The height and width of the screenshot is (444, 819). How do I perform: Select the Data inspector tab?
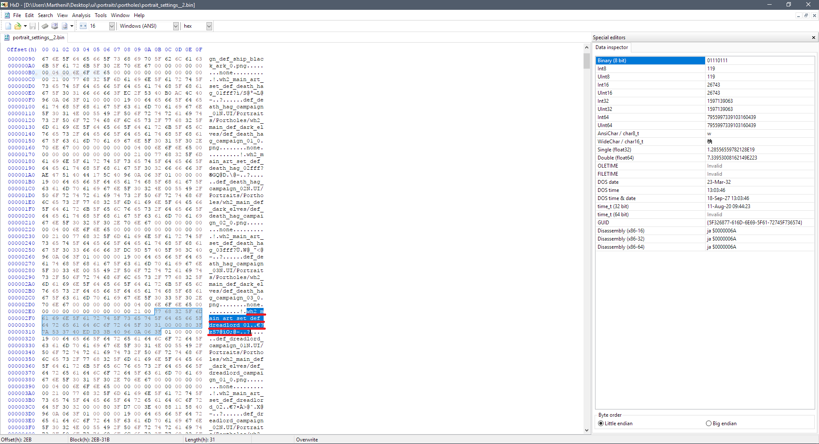(611, 47)
